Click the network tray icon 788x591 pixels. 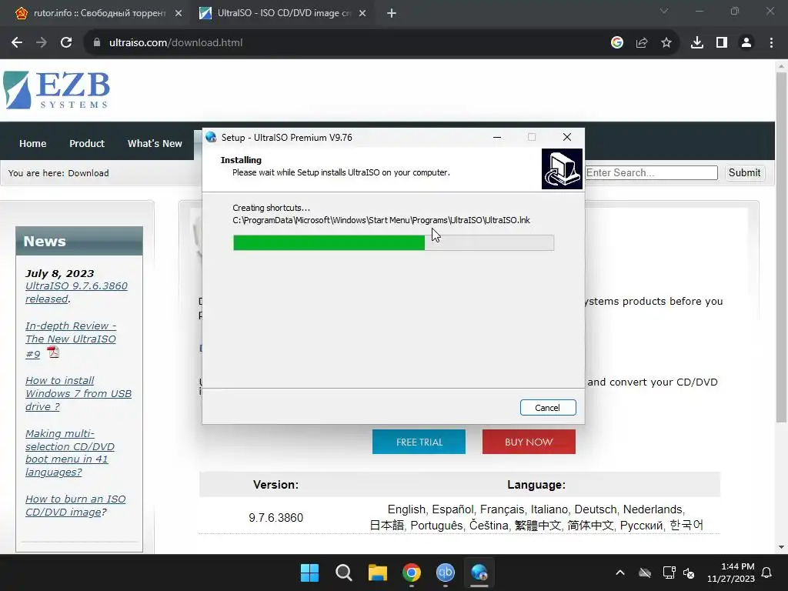coord(669,573)
